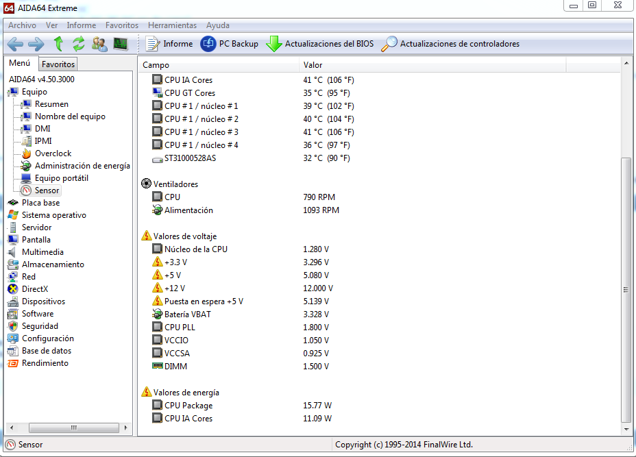This screenshot has width=636, height=457.
Task: Click the Sistema operativo Windows flag icon
Action: (x=13, y=215)
